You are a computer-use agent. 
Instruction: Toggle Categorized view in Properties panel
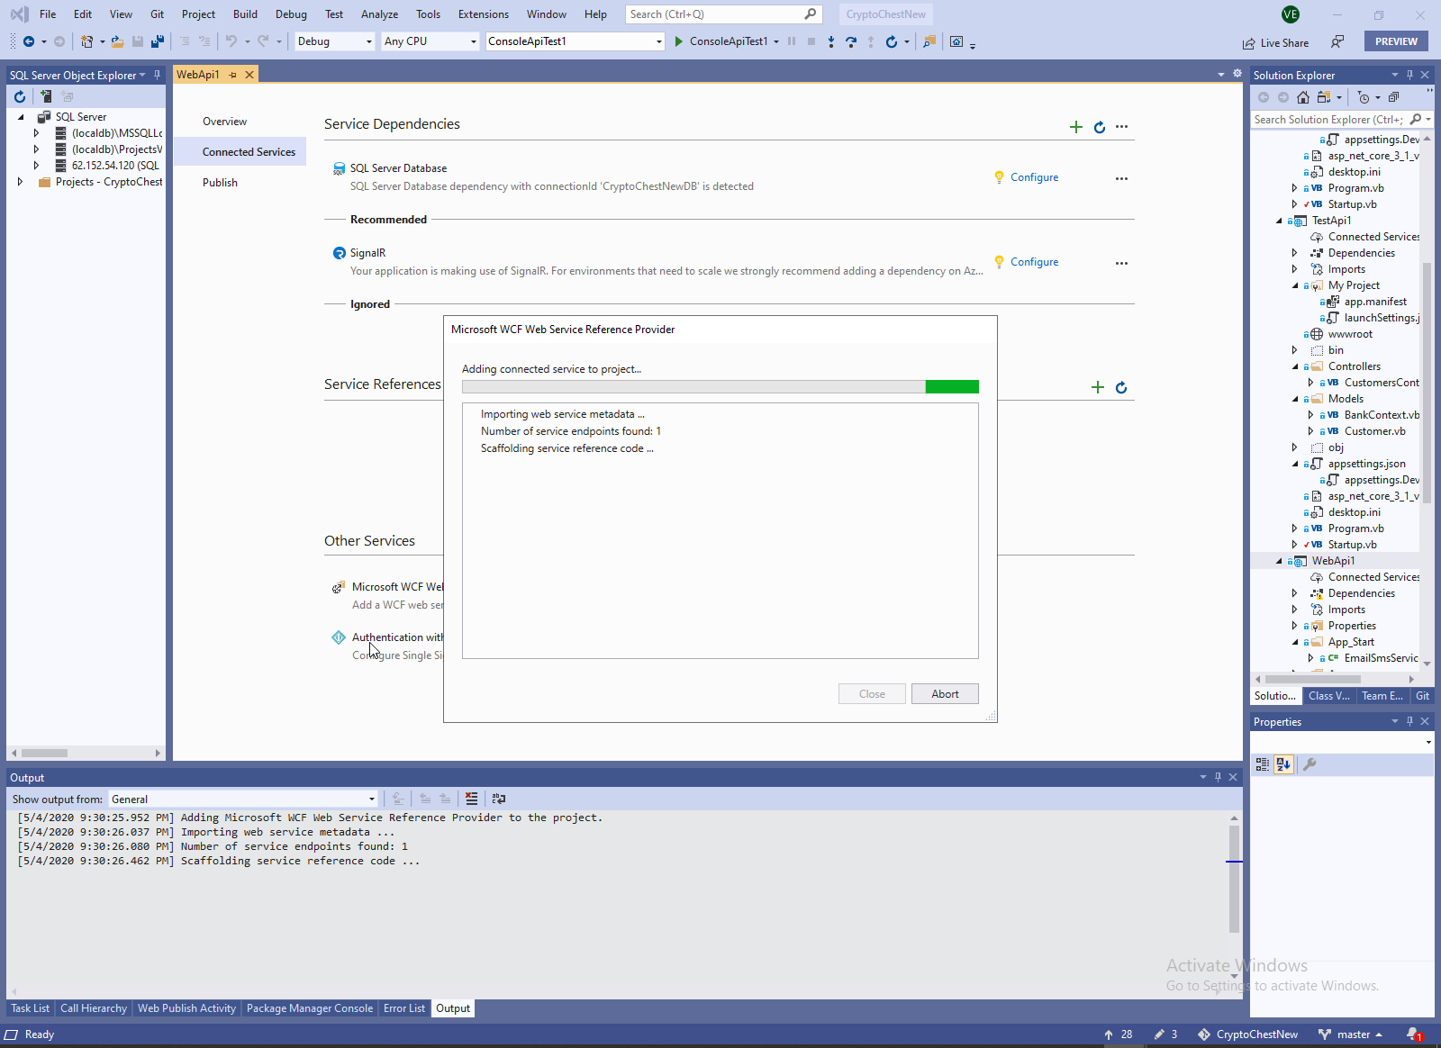coord(1263,764)
